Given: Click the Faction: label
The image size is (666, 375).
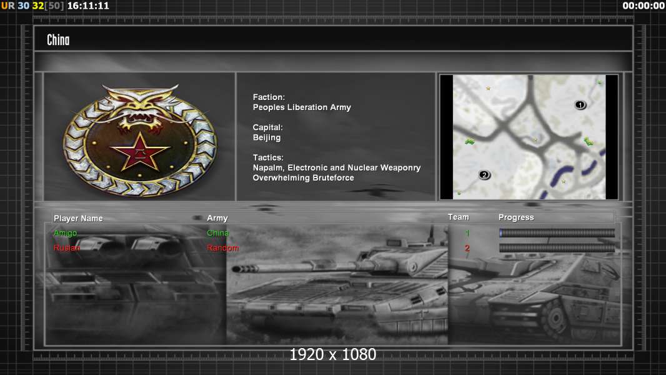Looking at the screenshot, I should click(269, 97).
